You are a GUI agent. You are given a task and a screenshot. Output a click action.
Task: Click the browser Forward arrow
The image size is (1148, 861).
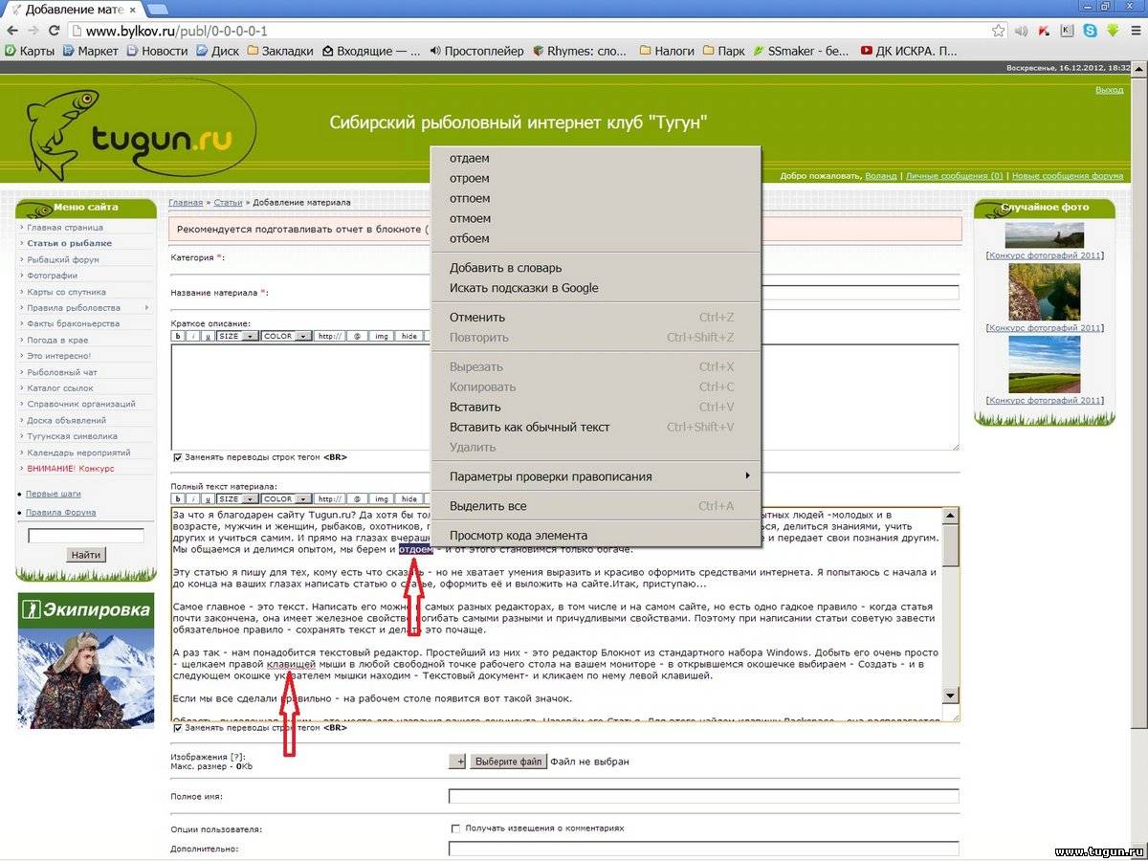[x=34, y=31]
